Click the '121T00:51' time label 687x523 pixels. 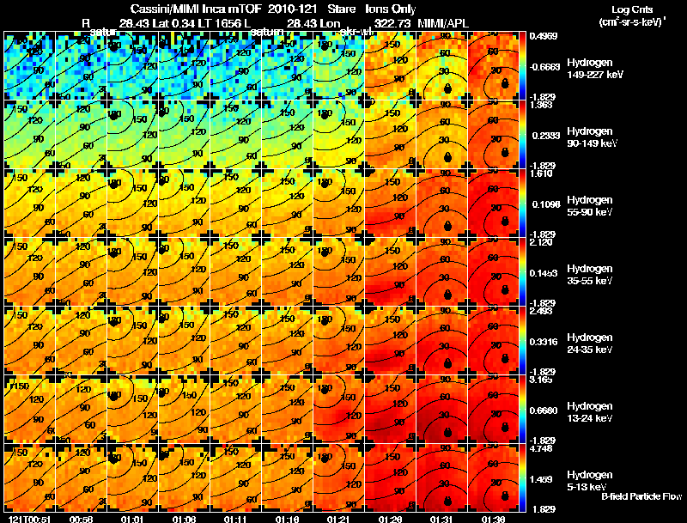(30, 520)
